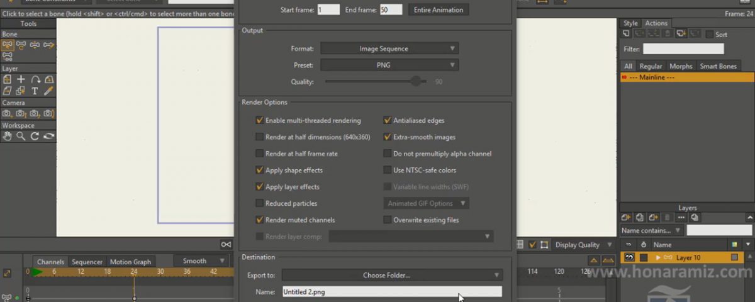Show the Morphs actions tab

coord(681,66)
